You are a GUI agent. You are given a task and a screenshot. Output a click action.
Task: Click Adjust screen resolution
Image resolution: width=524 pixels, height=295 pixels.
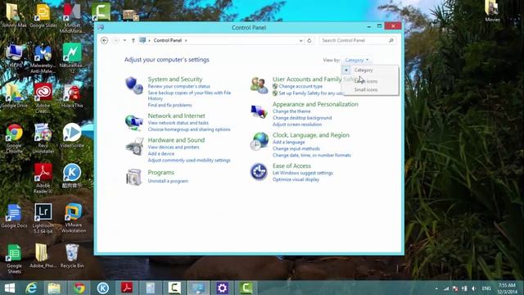297,125
